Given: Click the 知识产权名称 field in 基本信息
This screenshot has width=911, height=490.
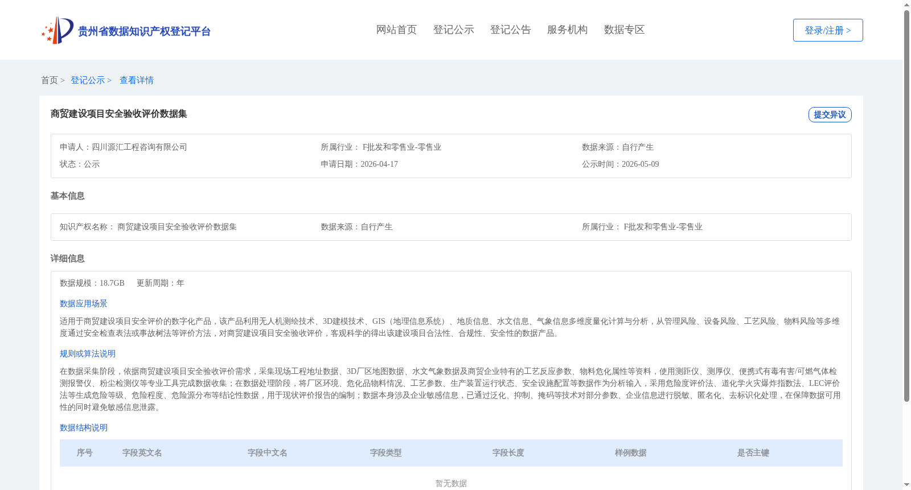Looking at the screenshot, I should tap(148, 227).
